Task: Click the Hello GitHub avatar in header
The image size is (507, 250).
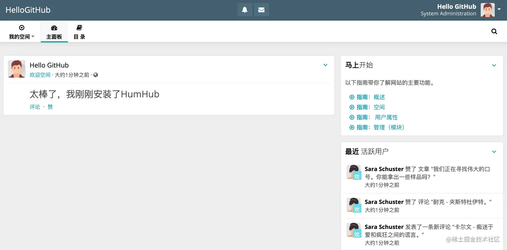Action: tap(488, 10)
